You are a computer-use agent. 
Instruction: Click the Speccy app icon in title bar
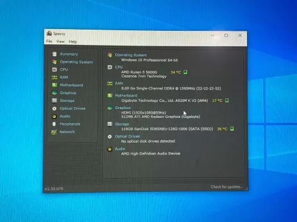pyautogui.click(x=49, y=33)
